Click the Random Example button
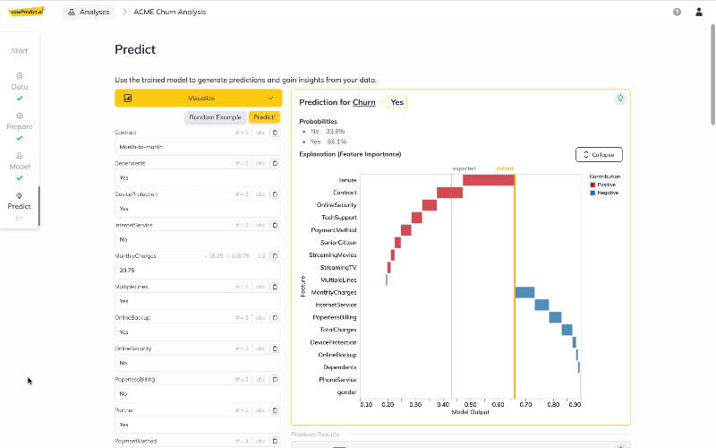 pos(215,117)
